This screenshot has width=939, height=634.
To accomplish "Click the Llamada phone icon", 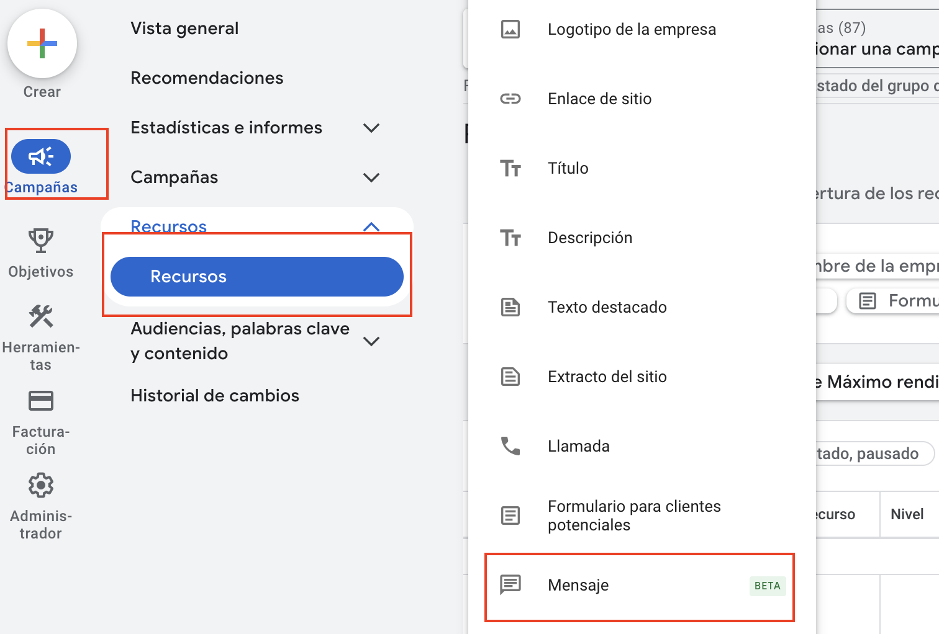I will point(510,445).
